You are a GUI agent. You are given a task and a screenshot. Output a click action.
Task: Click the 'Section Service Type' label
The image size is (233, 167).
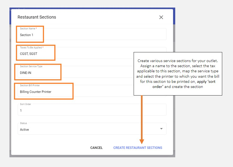(x=31, y=66)
